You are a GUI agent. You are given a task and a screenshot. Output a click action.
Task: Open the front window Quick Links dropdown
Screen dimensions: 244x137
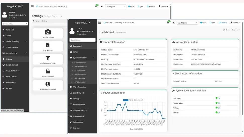[x=83, y=40]
